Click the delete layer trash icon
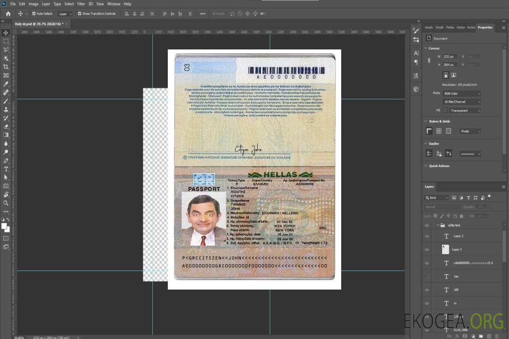The width and height of the screenshot is (509, 339). point(497,336)
